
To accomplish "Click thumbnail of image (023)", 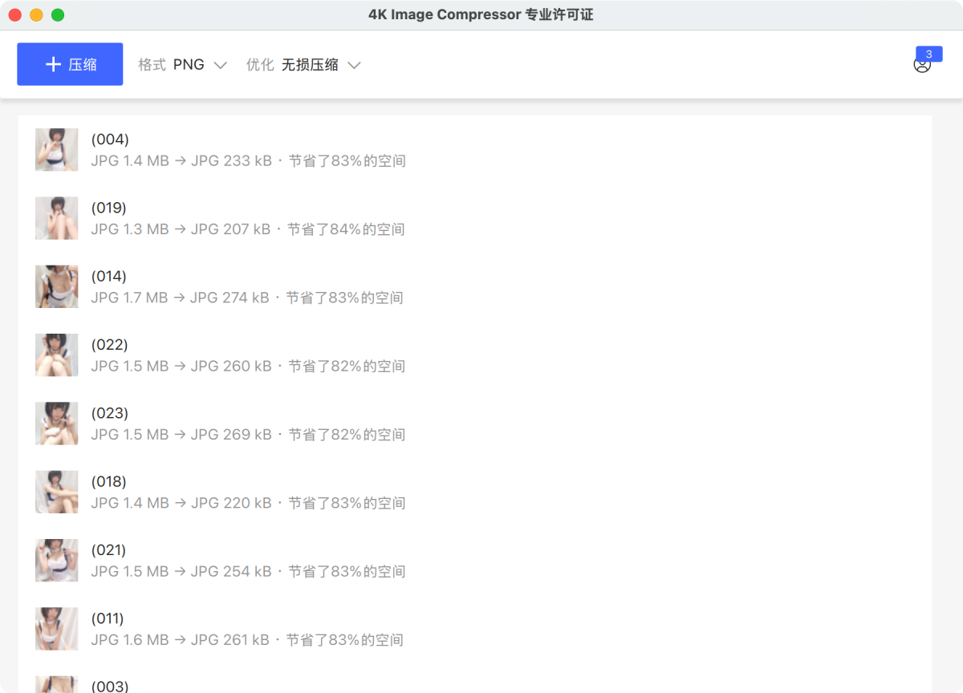I will click(56, 423).
